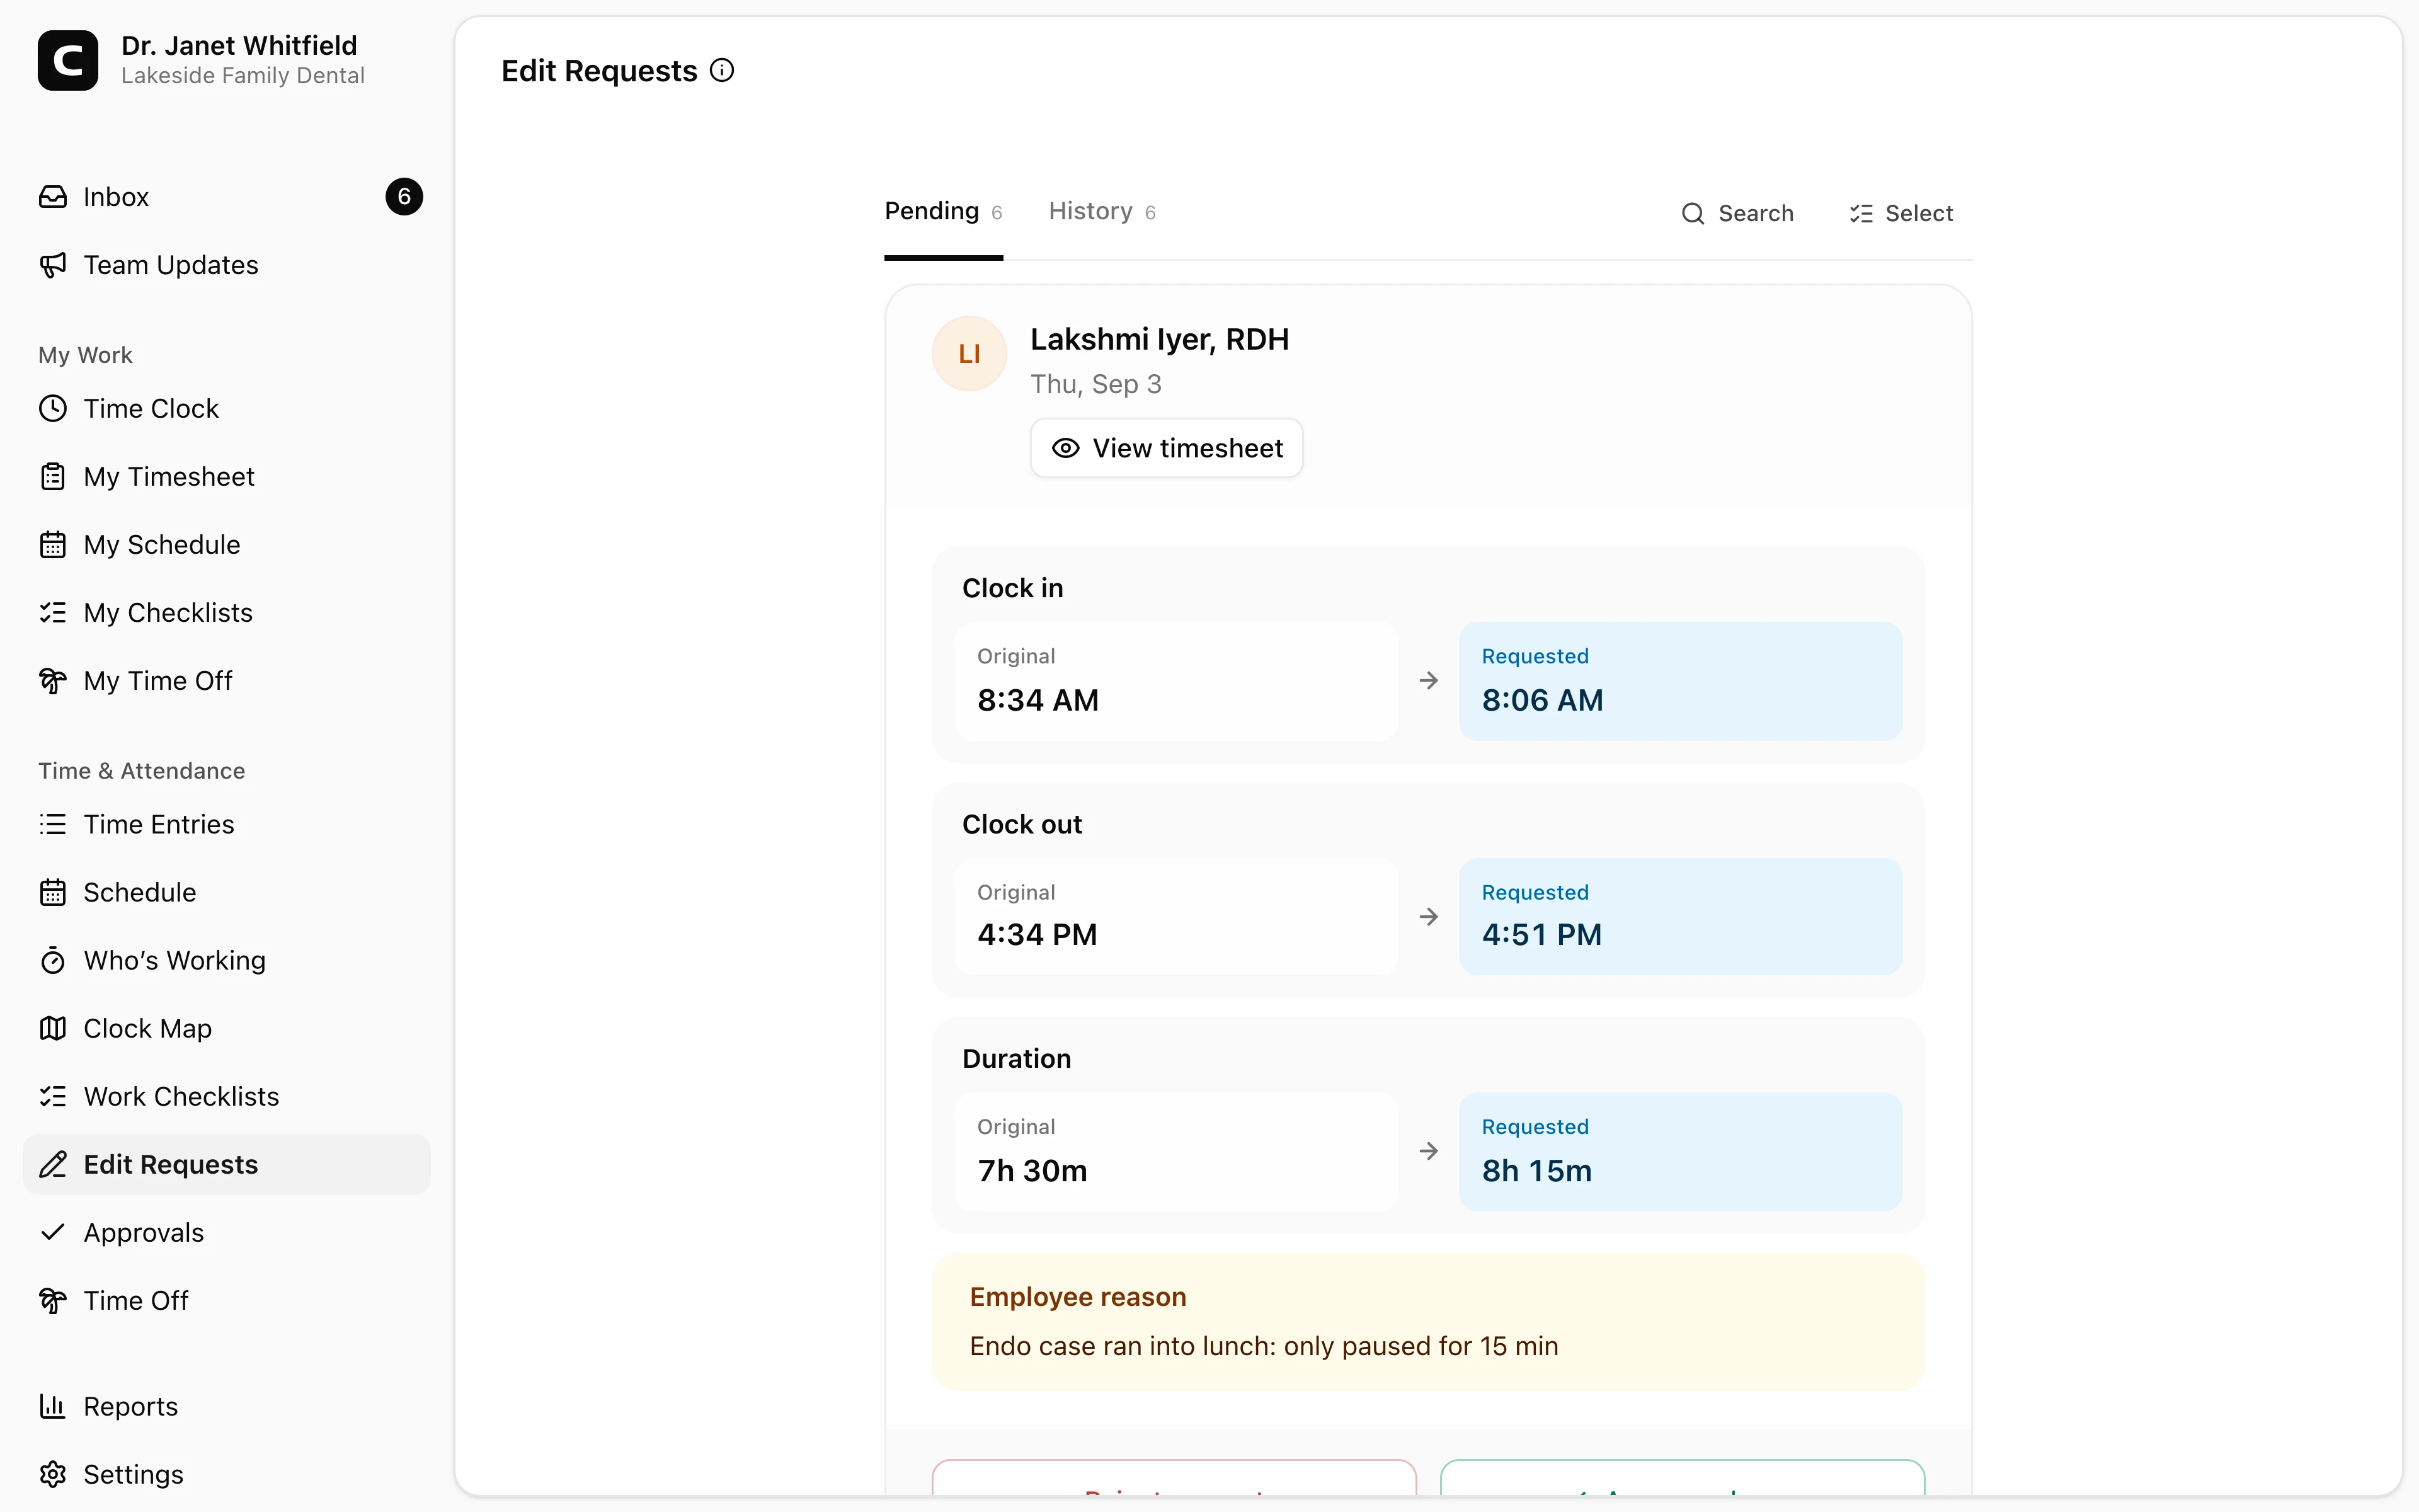Switch to the History tab
Screen dimensions: 2419x1512
[1102, 212]
